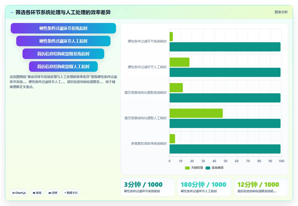
Task: Click teal bar for 多维度初筛排序系统耗时
Action: pos(225,149)
